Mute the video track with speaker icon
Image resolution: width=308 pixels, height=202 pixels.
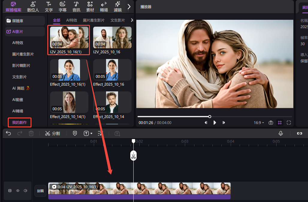pos(25,191)
